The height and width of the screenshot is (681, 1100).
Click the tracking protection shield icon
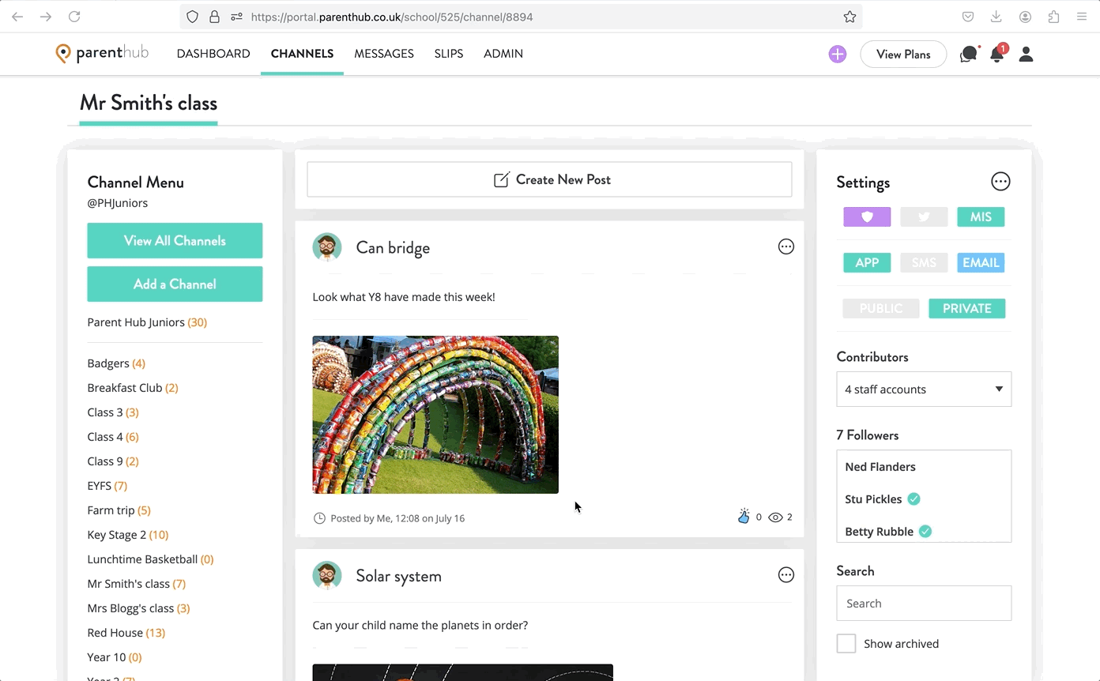(x=192, y=17)
